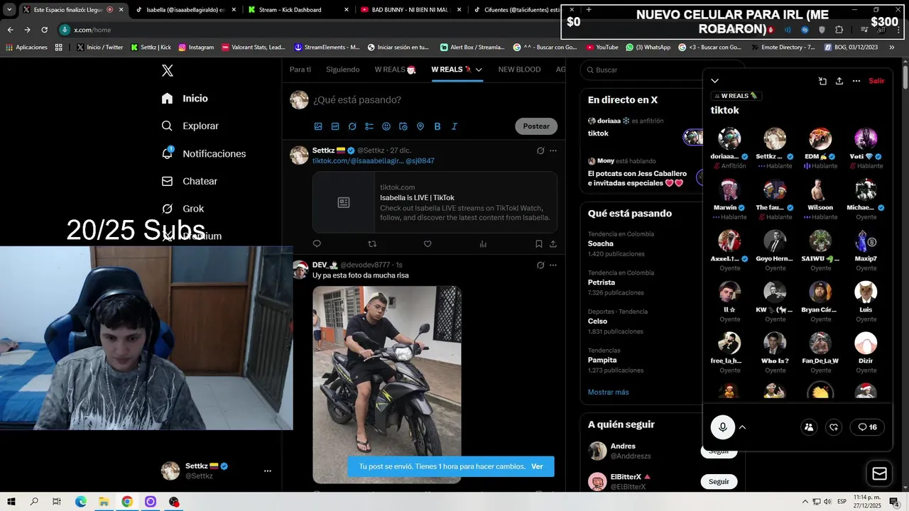Share the tiktok Space
The height and width of the screenshot is (511, 909).
point(839,81)
